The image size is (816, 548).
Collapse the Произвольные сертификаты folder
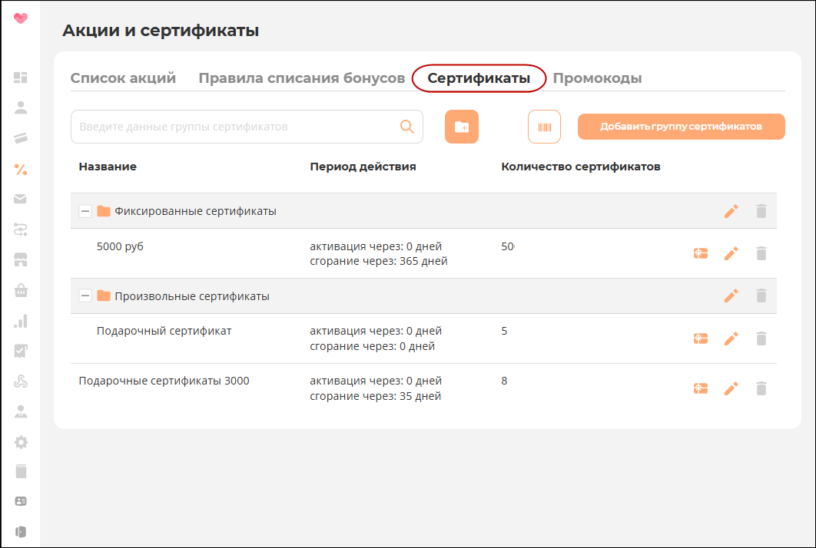(85, 295)
